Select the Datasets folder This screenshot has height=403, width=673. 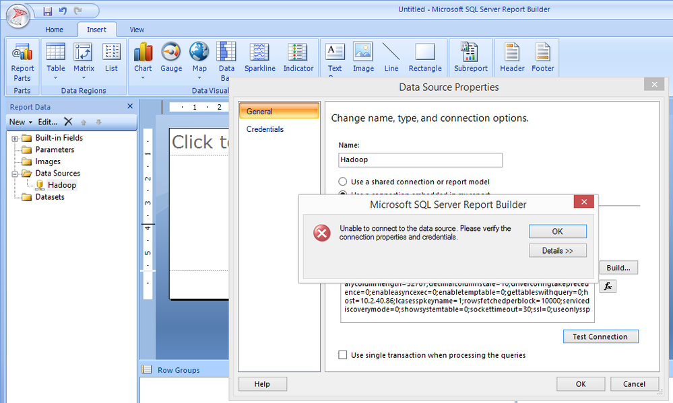point(50,197)
